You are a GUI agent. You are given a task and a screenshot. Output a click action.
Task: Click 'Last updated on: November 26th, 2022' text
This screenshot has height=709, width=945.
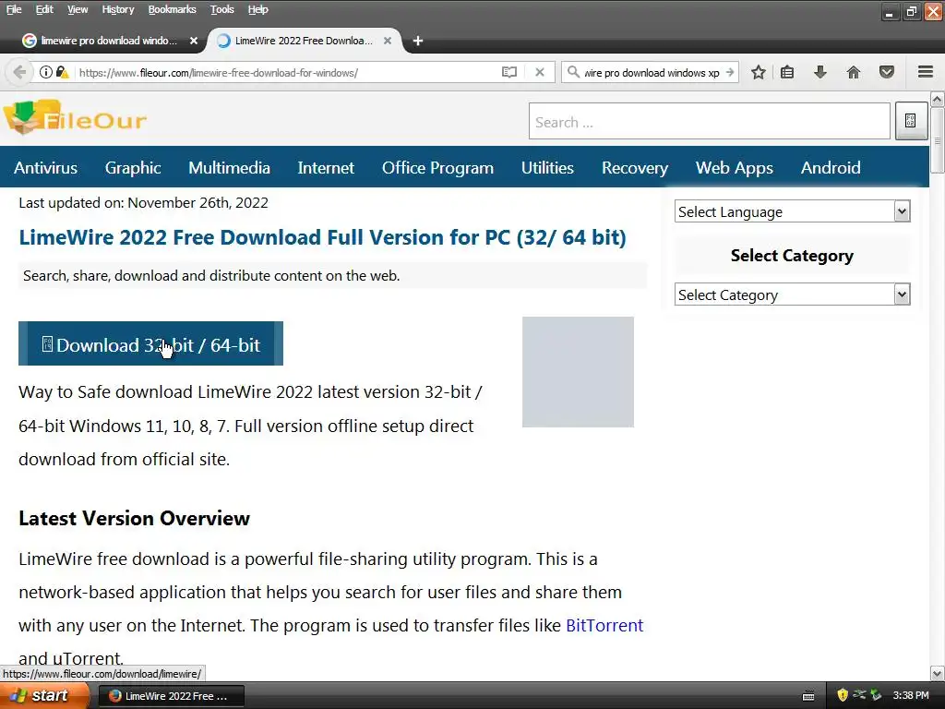[143, 202]
